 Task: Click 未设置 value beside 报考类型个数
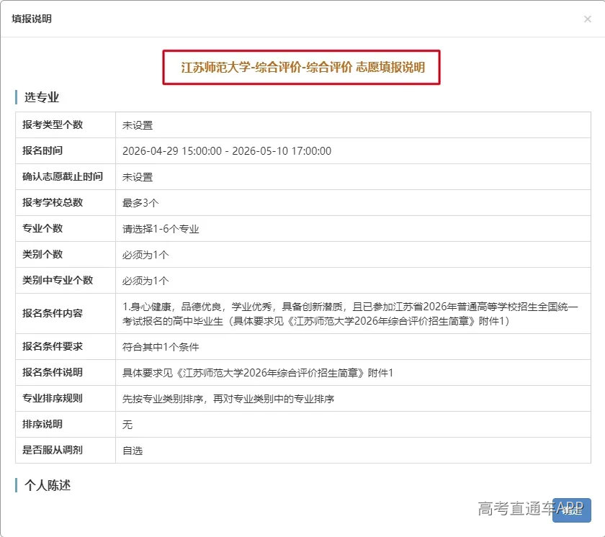pos(138,125)
